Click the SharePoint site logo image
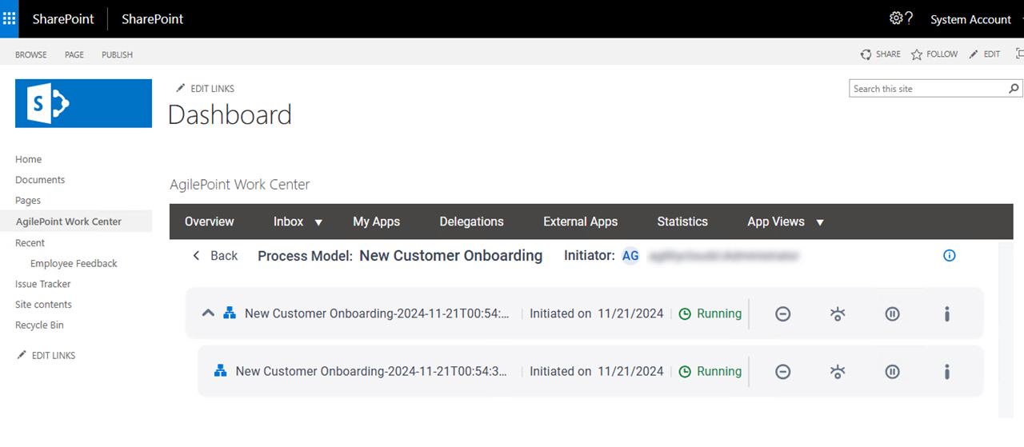 (x=83, y=103)
